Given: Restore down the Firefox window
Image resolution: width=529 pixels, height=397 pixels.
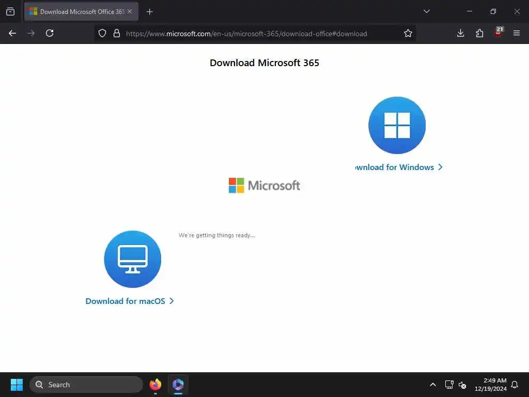Looking at the screenshot, I should (493, 11).
